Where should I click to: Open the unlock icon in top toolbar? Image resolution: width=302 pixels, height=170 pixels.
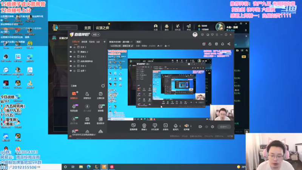(x=210, y=44)
